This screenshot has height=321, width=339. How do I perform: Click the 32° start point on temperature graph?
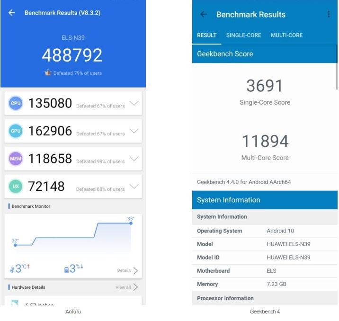click(15, 245)
